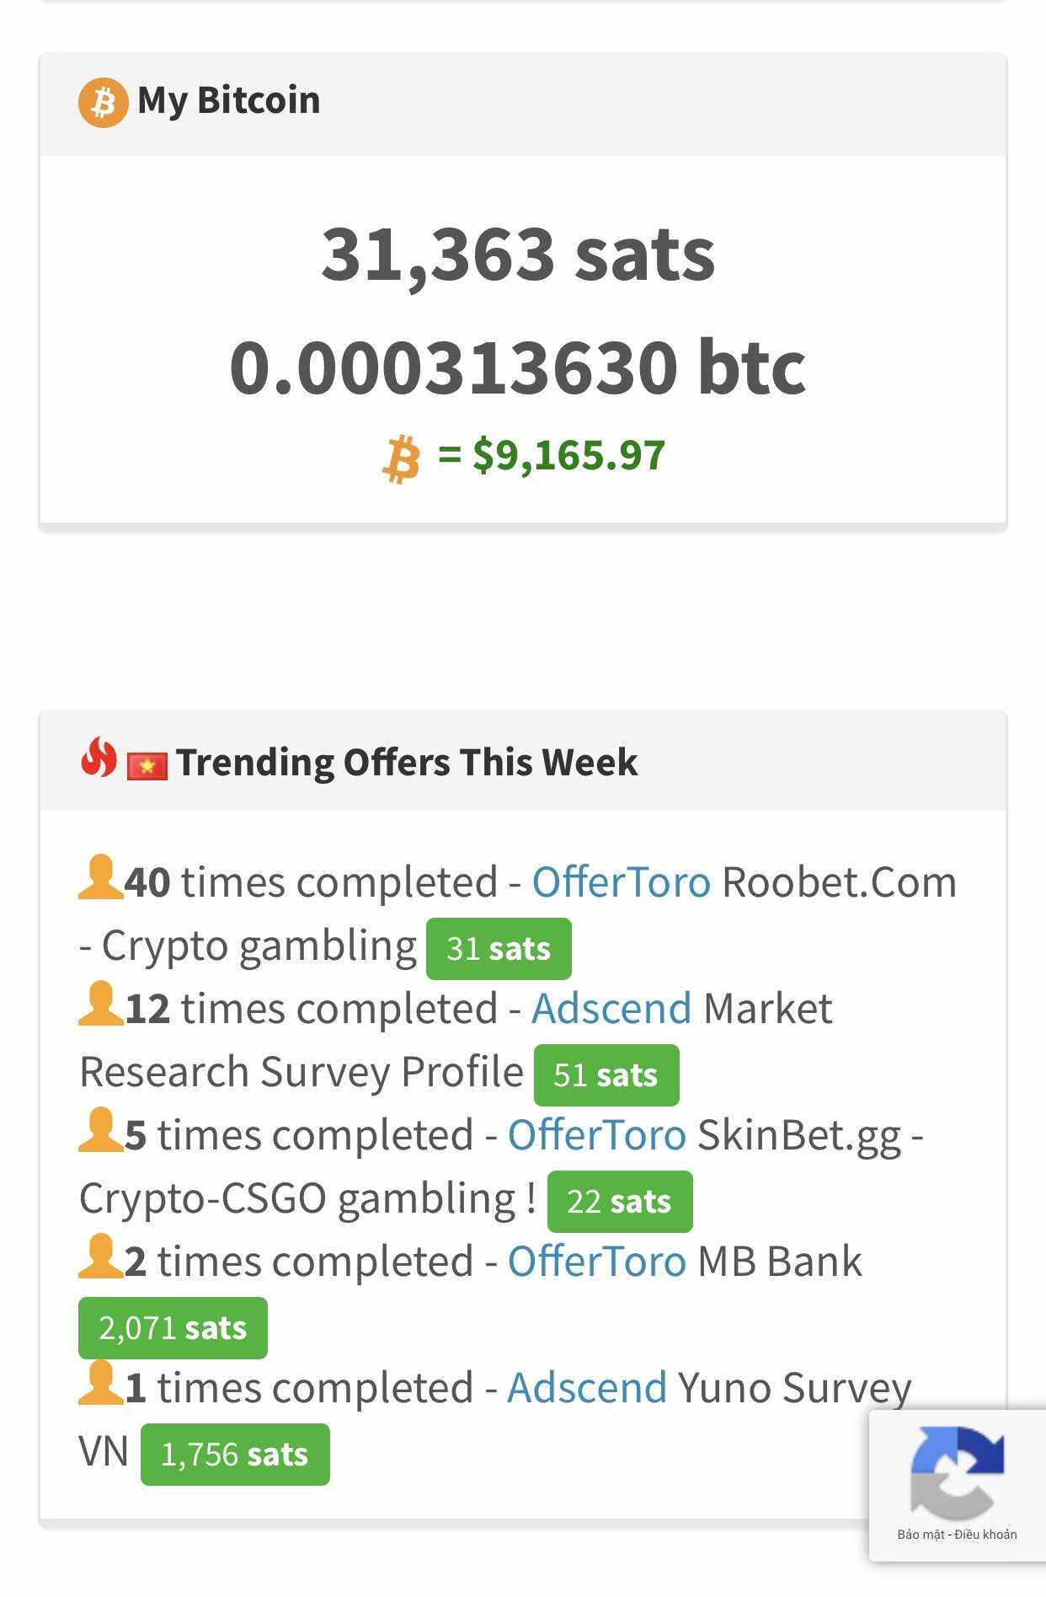This screenshot has width=1046, height=1597.
Task: Click the 31,363 sats balance text
Action: click(x=518, y=254)
